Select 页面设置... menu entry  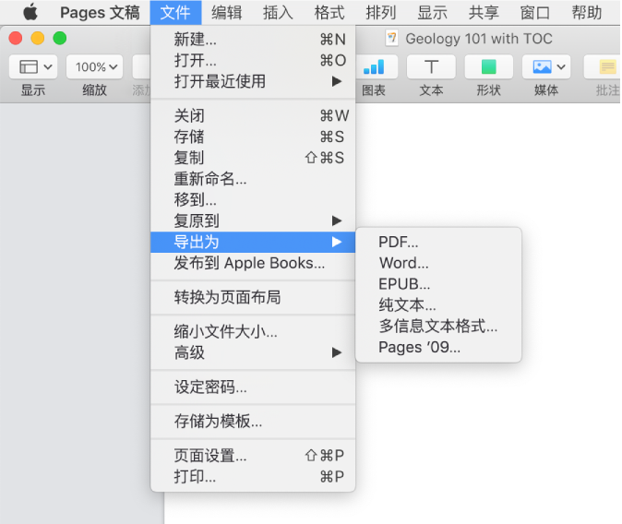[x=253, y=456]
